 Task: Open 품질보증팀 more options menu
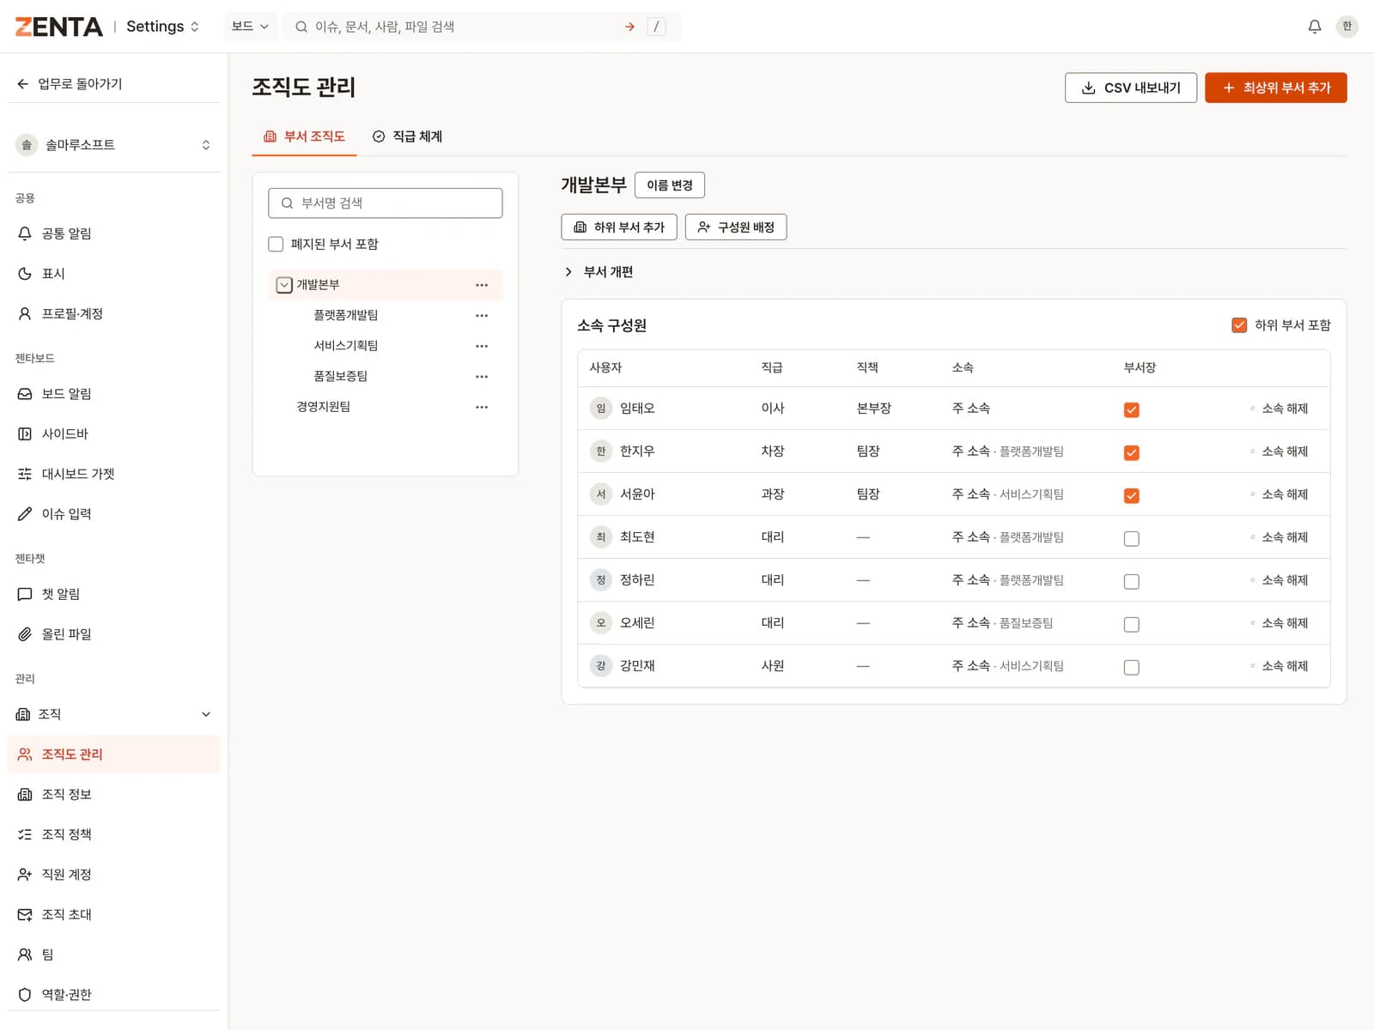click(482, 377)
